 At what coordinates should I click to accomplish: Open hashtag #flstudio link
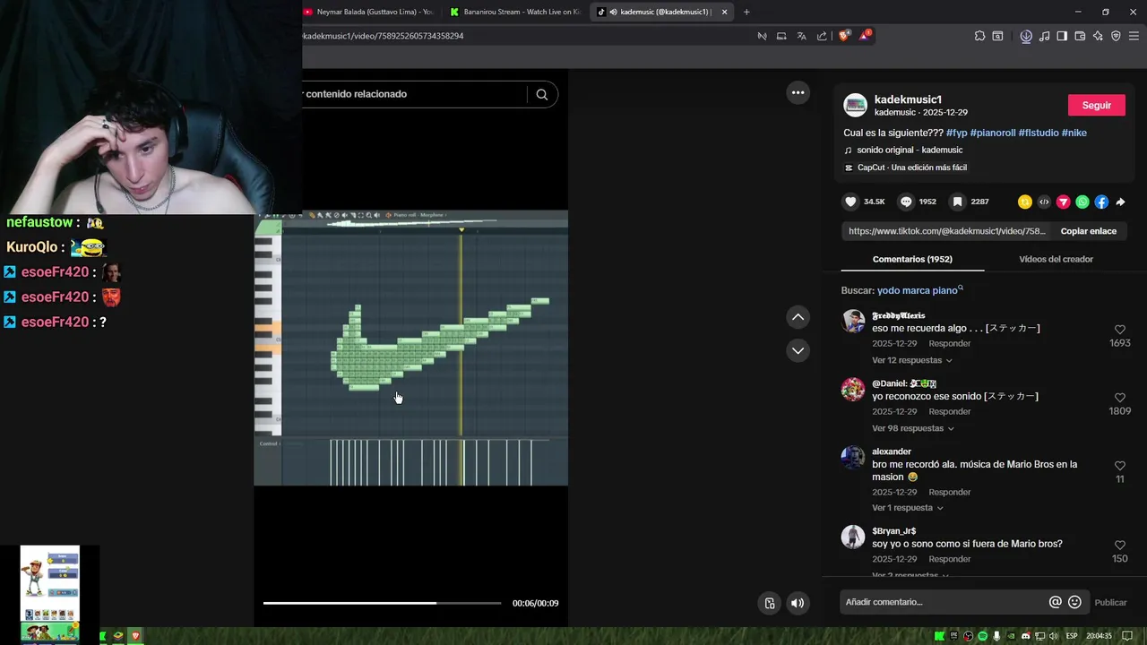click(x=1039, y=133)
